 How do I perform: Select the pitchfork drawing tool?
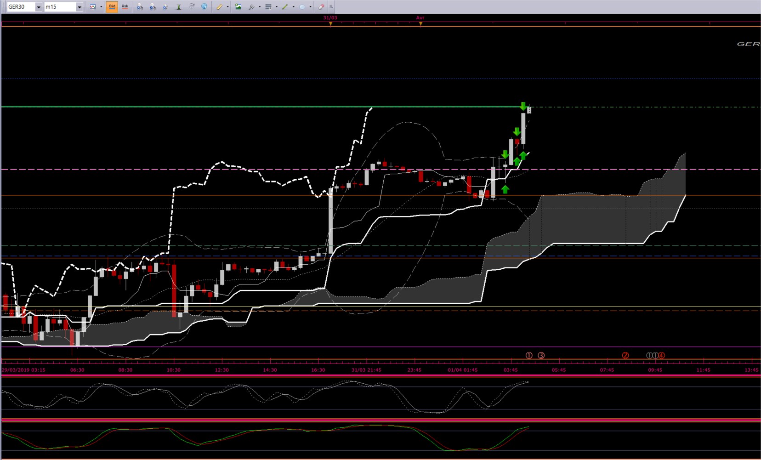pos(251,7)
